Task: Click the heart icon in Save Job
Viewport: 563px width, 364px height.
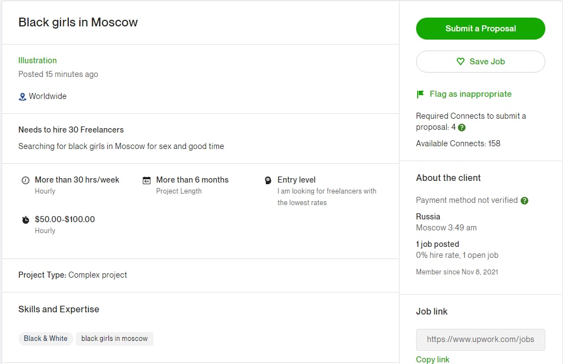Action: click(x=460, y=62)
